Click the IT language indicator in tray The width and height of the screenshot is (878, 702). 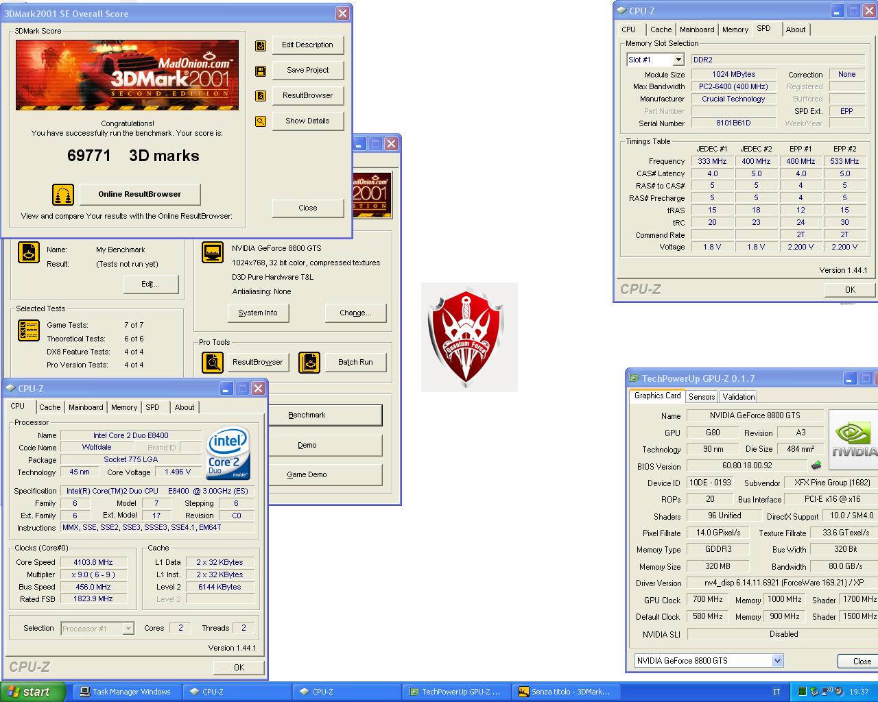776,692
